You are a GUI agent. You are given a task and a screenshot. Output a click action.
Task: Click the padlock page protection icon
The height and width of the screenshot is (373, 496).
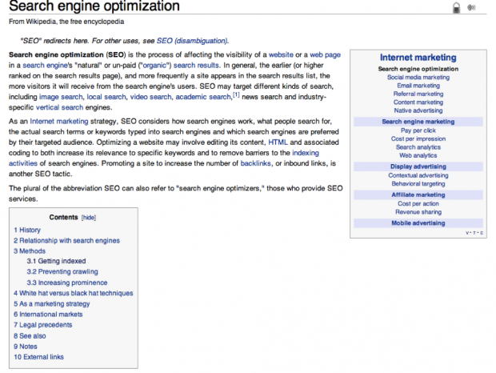pos(457,9)
